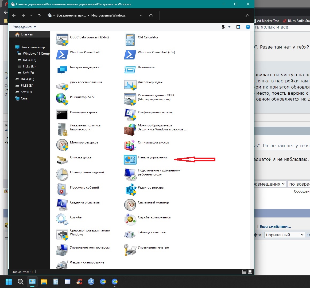310x288 pixels.
Task: Open the Монитор ресурсов icon
Action: [x=62, y=145]
